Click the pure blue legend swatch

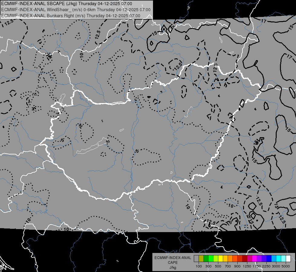(x=269, y=259)
